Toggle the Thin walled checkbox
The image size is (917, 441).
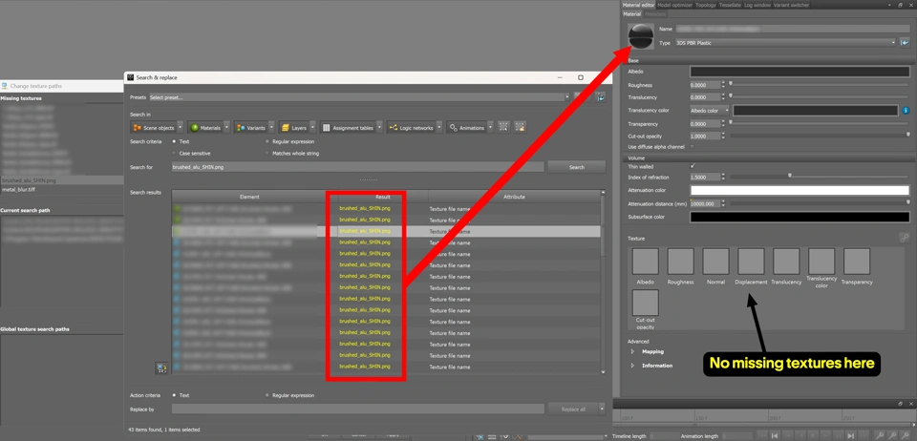pos(693,166)
